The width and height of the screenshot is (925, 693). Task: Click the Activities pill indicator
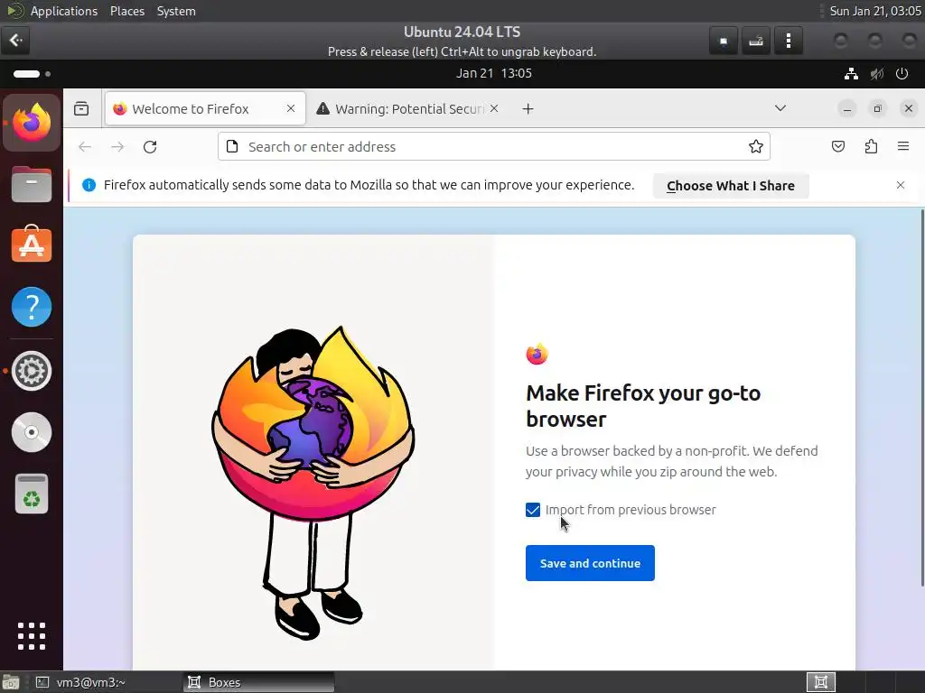[32, 74]
